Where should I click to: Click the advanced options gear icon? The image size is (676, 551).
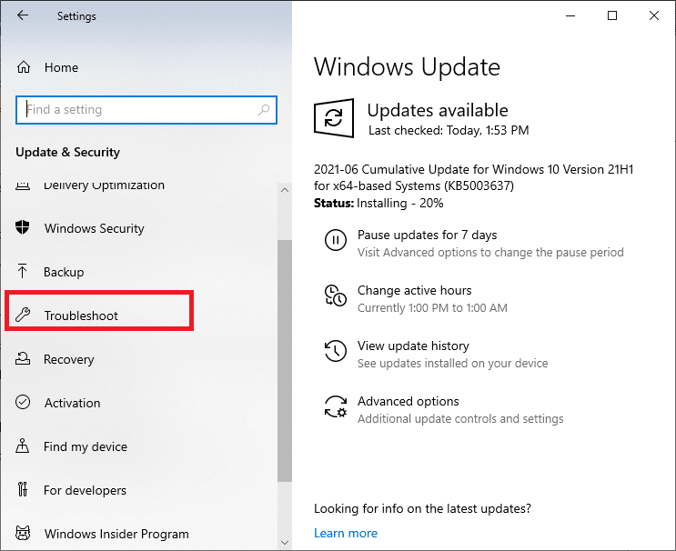click(336, 406)
